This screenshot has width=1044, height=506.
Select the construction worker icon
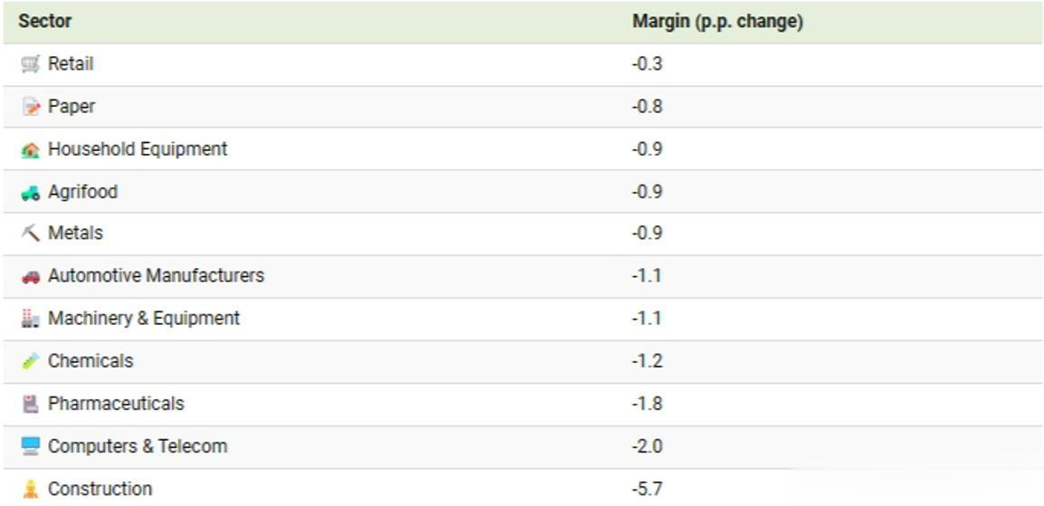[31, 490]
